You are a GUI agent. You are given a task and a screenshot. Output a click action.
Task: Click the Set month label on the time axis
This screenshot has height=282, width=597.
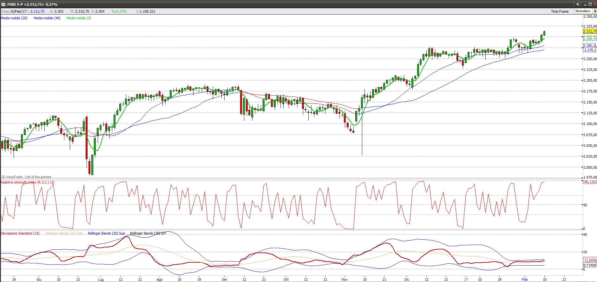[x=225, y=279]
